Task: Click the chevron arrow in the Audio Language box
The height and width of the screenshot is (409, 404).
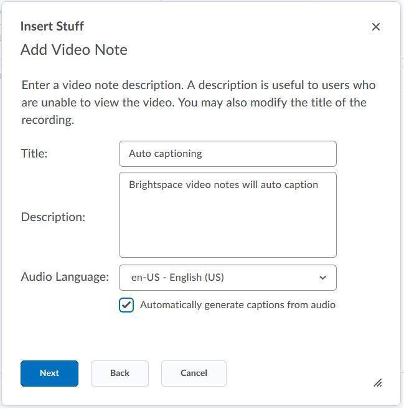Action: tap(322, 278)
